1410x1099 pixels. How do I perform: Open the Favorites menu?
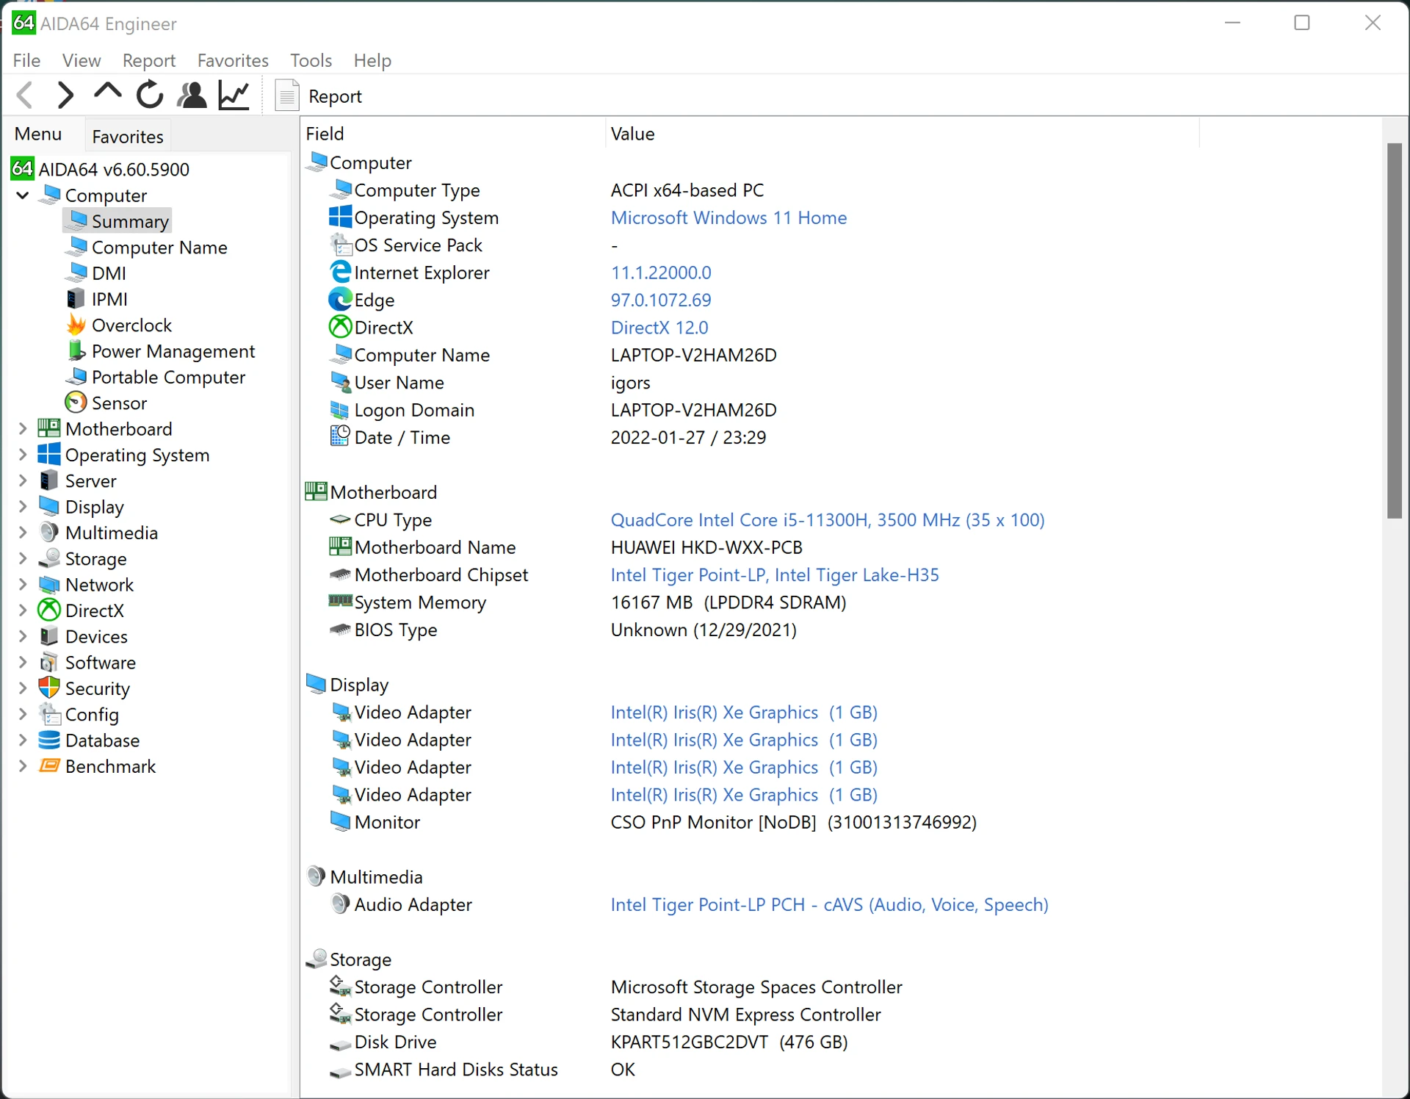(x=233, y=60)
